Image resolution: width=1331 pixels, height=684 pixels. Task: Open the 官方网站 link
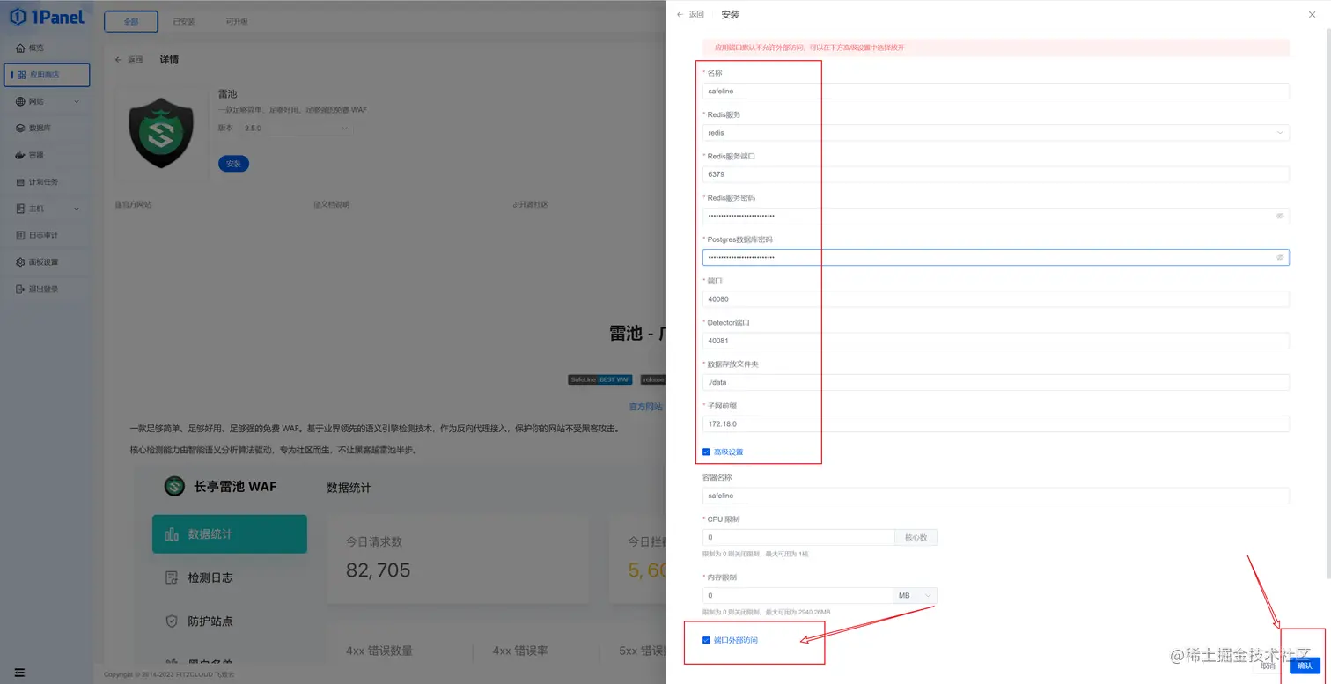(134, 204)
